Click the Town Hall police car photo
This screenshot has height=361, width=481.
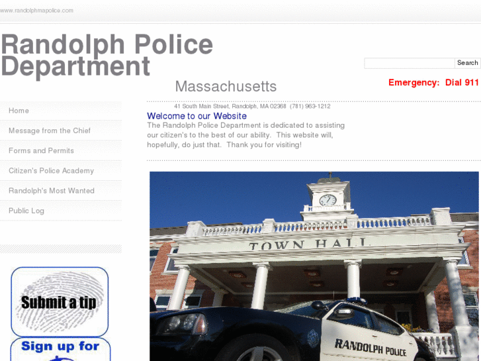pyautogui.click(x=314, y=266)
